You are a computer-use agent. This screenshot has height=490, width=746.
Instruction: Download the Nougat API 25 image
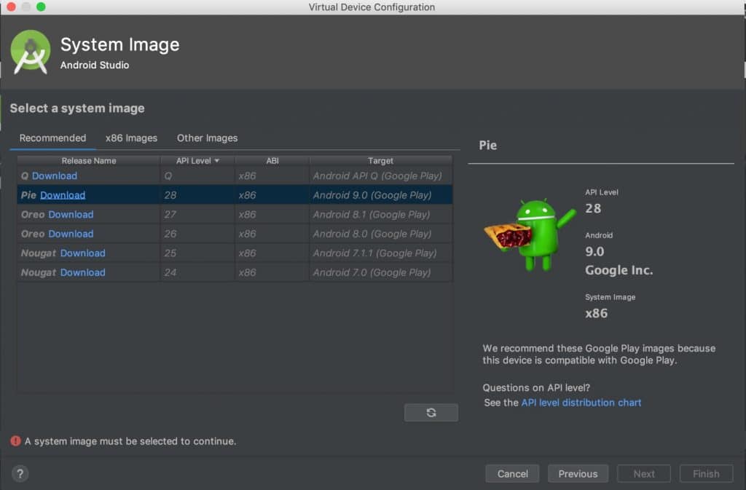(x=82, y=253)
